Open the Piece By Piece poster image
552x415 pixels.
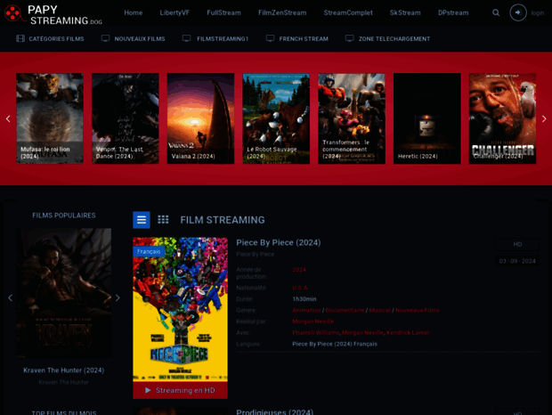(180, 309)
